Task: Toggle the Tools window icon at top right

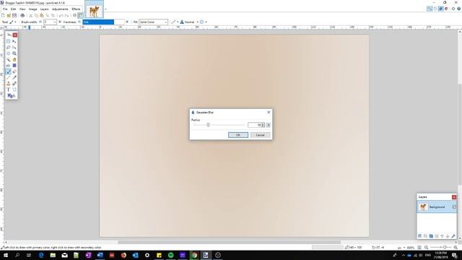Action: click(x=430, y=9)
